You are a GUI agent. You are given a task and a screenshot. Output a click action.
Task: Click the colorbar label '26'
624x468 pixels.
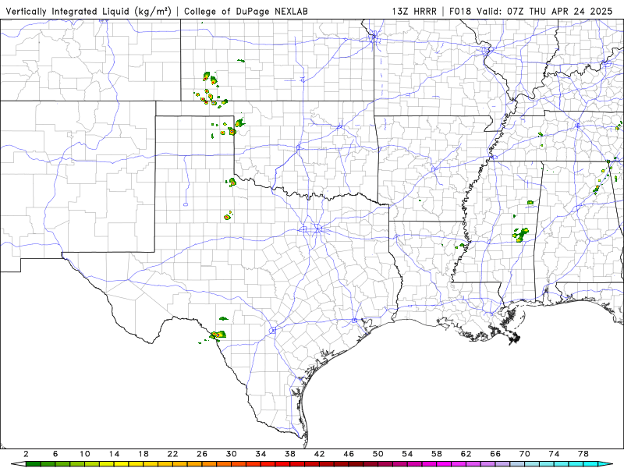pyautogui.click(x=202, y=454)
